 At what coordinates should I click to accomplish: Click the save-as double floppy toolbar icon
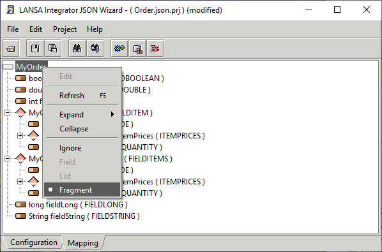(52, 48)
